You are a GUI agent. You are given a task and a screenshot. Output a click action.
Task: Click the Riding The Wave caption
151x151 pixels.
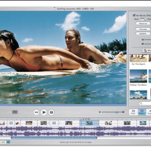coord(138,85)
